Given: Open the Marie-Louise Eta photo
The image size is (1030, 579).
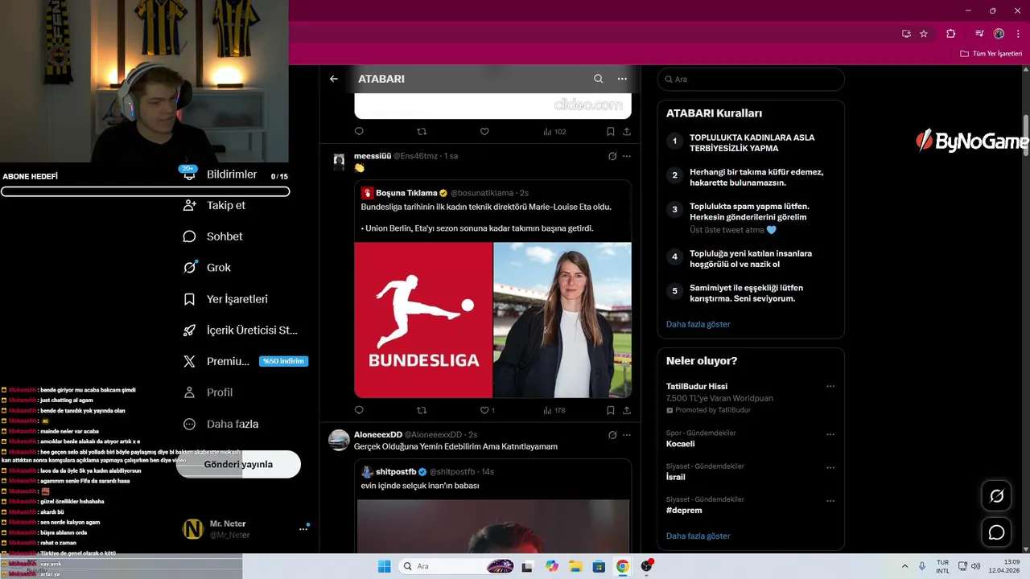Looking at the screenshot, I should (x=562, y=320).
